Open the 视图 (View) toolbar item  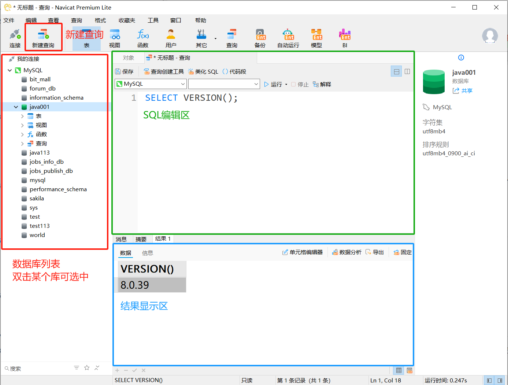pos(115,38)
